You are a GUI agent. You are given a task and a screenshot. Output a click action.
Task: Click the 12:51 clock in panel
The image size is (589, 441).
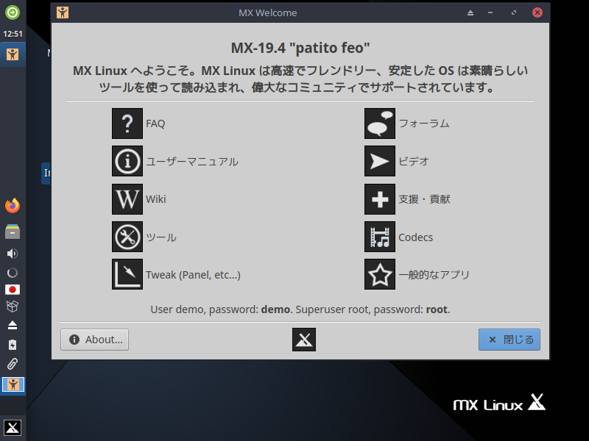coord(13,34)
